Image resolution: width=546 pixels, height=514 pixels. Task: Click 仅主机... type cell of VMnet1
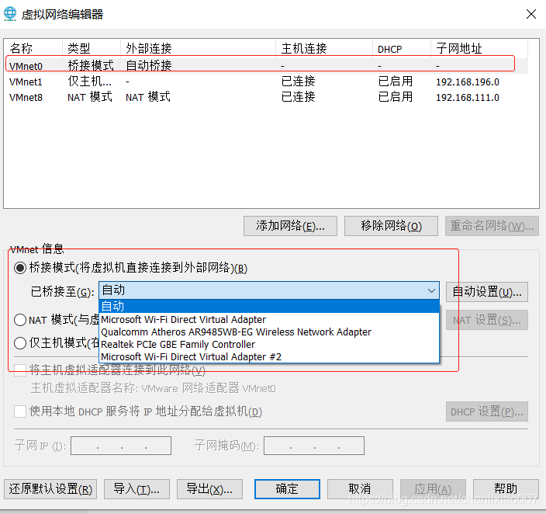coord(89,82)
